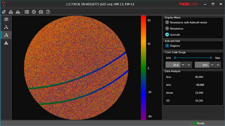This screenshot has height=126, width=225.
Task: Select the Azimuth display mode
Action: point(167,35)
